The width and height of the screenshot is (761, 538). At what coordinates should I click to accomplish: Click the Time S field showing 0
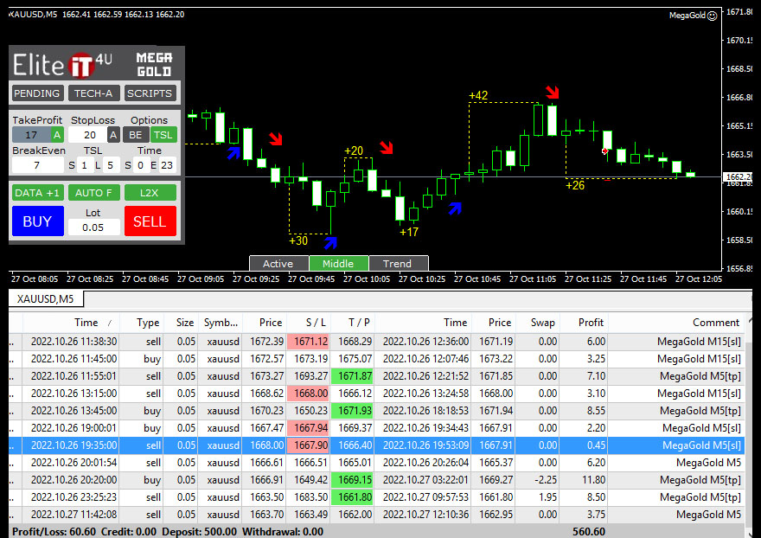point(140,165)
